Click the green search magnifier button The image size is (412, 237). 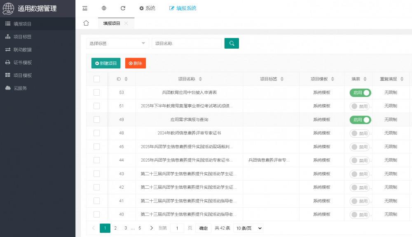232,43
